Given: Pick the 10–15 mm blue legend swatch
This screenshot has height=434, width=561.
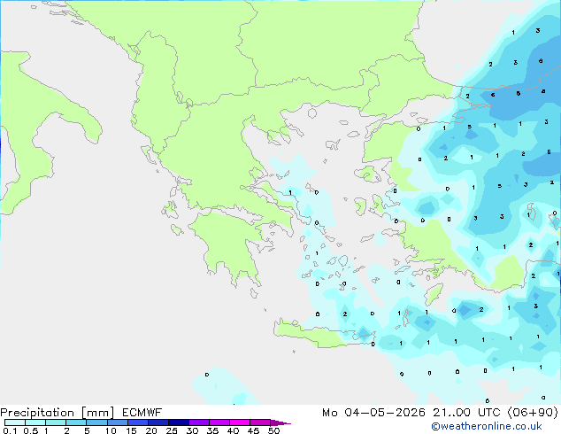Looking at the screenshot, I should [118, 422].
